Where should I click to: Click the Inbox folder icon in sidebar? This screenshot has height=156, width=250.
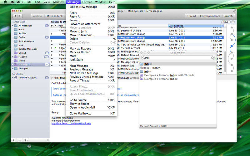[x=16, y=29]
